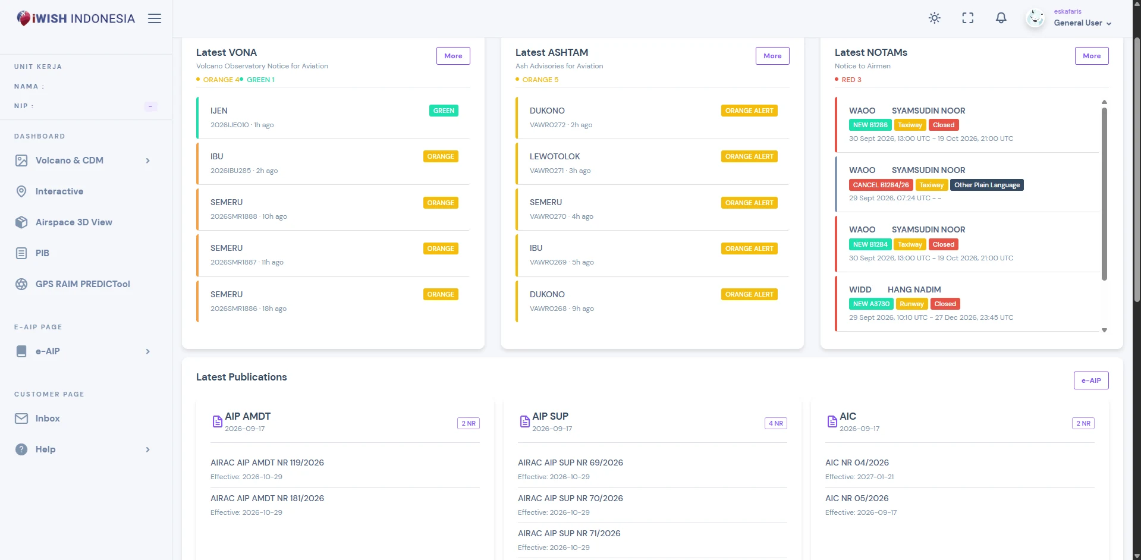Expand the Help submenu chevron
The height and width of the screenshot is (560, 1141).
point(147,449)
